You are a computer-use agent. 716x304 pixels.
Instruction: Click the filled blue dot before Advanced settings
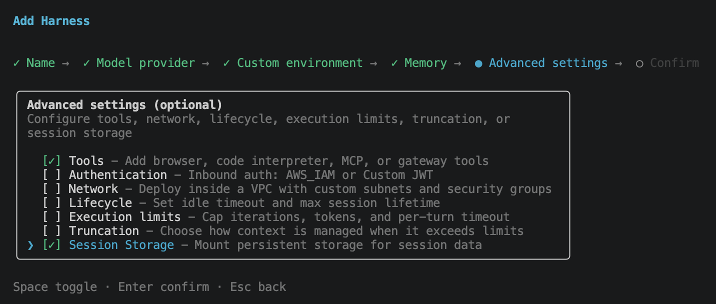pos(478,63)
